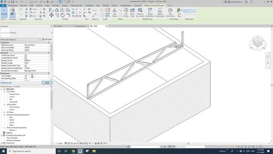Toggle Create Bottom Chord checkbox
273x154 pixels.
click(26, 58)
